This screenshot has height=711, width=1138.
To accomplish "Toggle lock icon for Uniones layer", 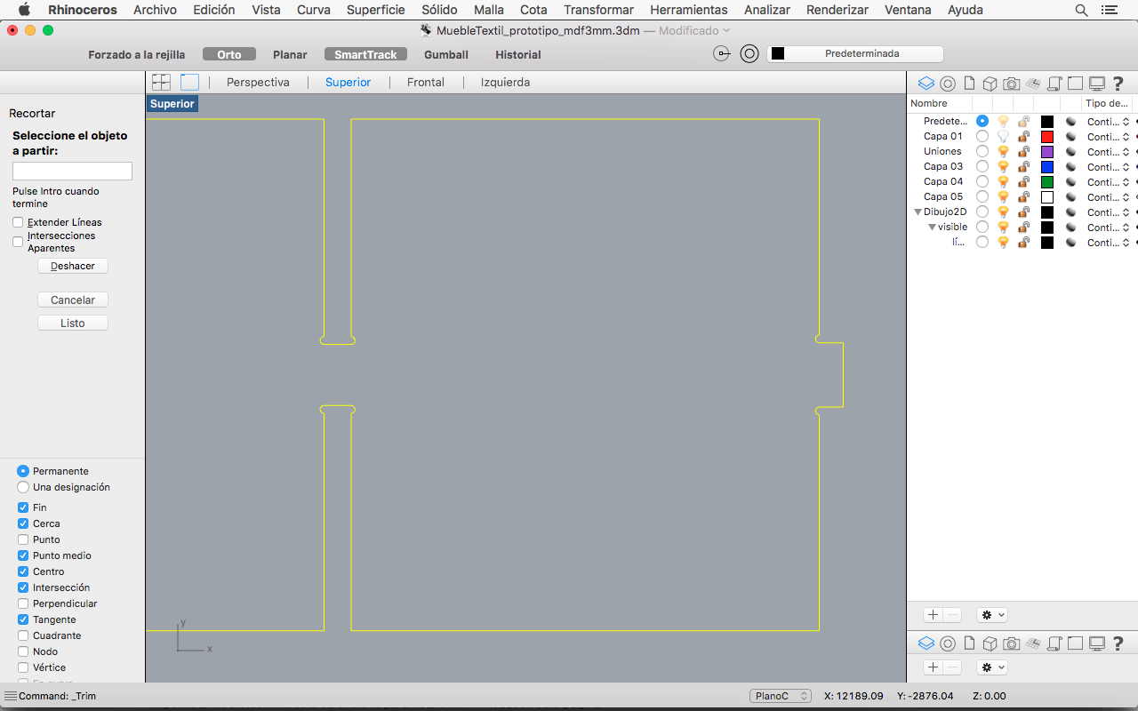I will pos(1024,151).
